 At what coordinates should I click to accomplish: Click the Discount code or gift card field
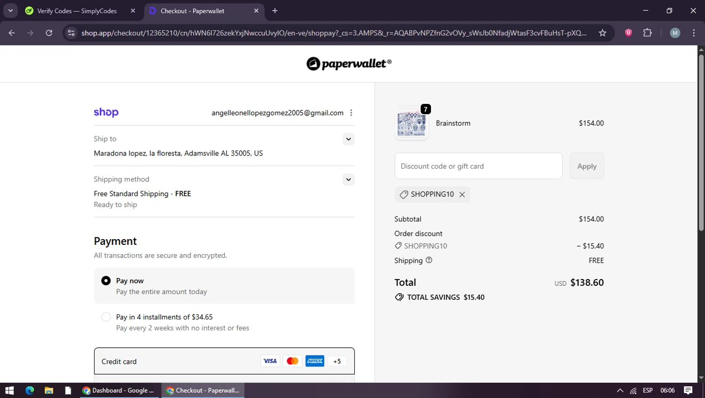478,166
